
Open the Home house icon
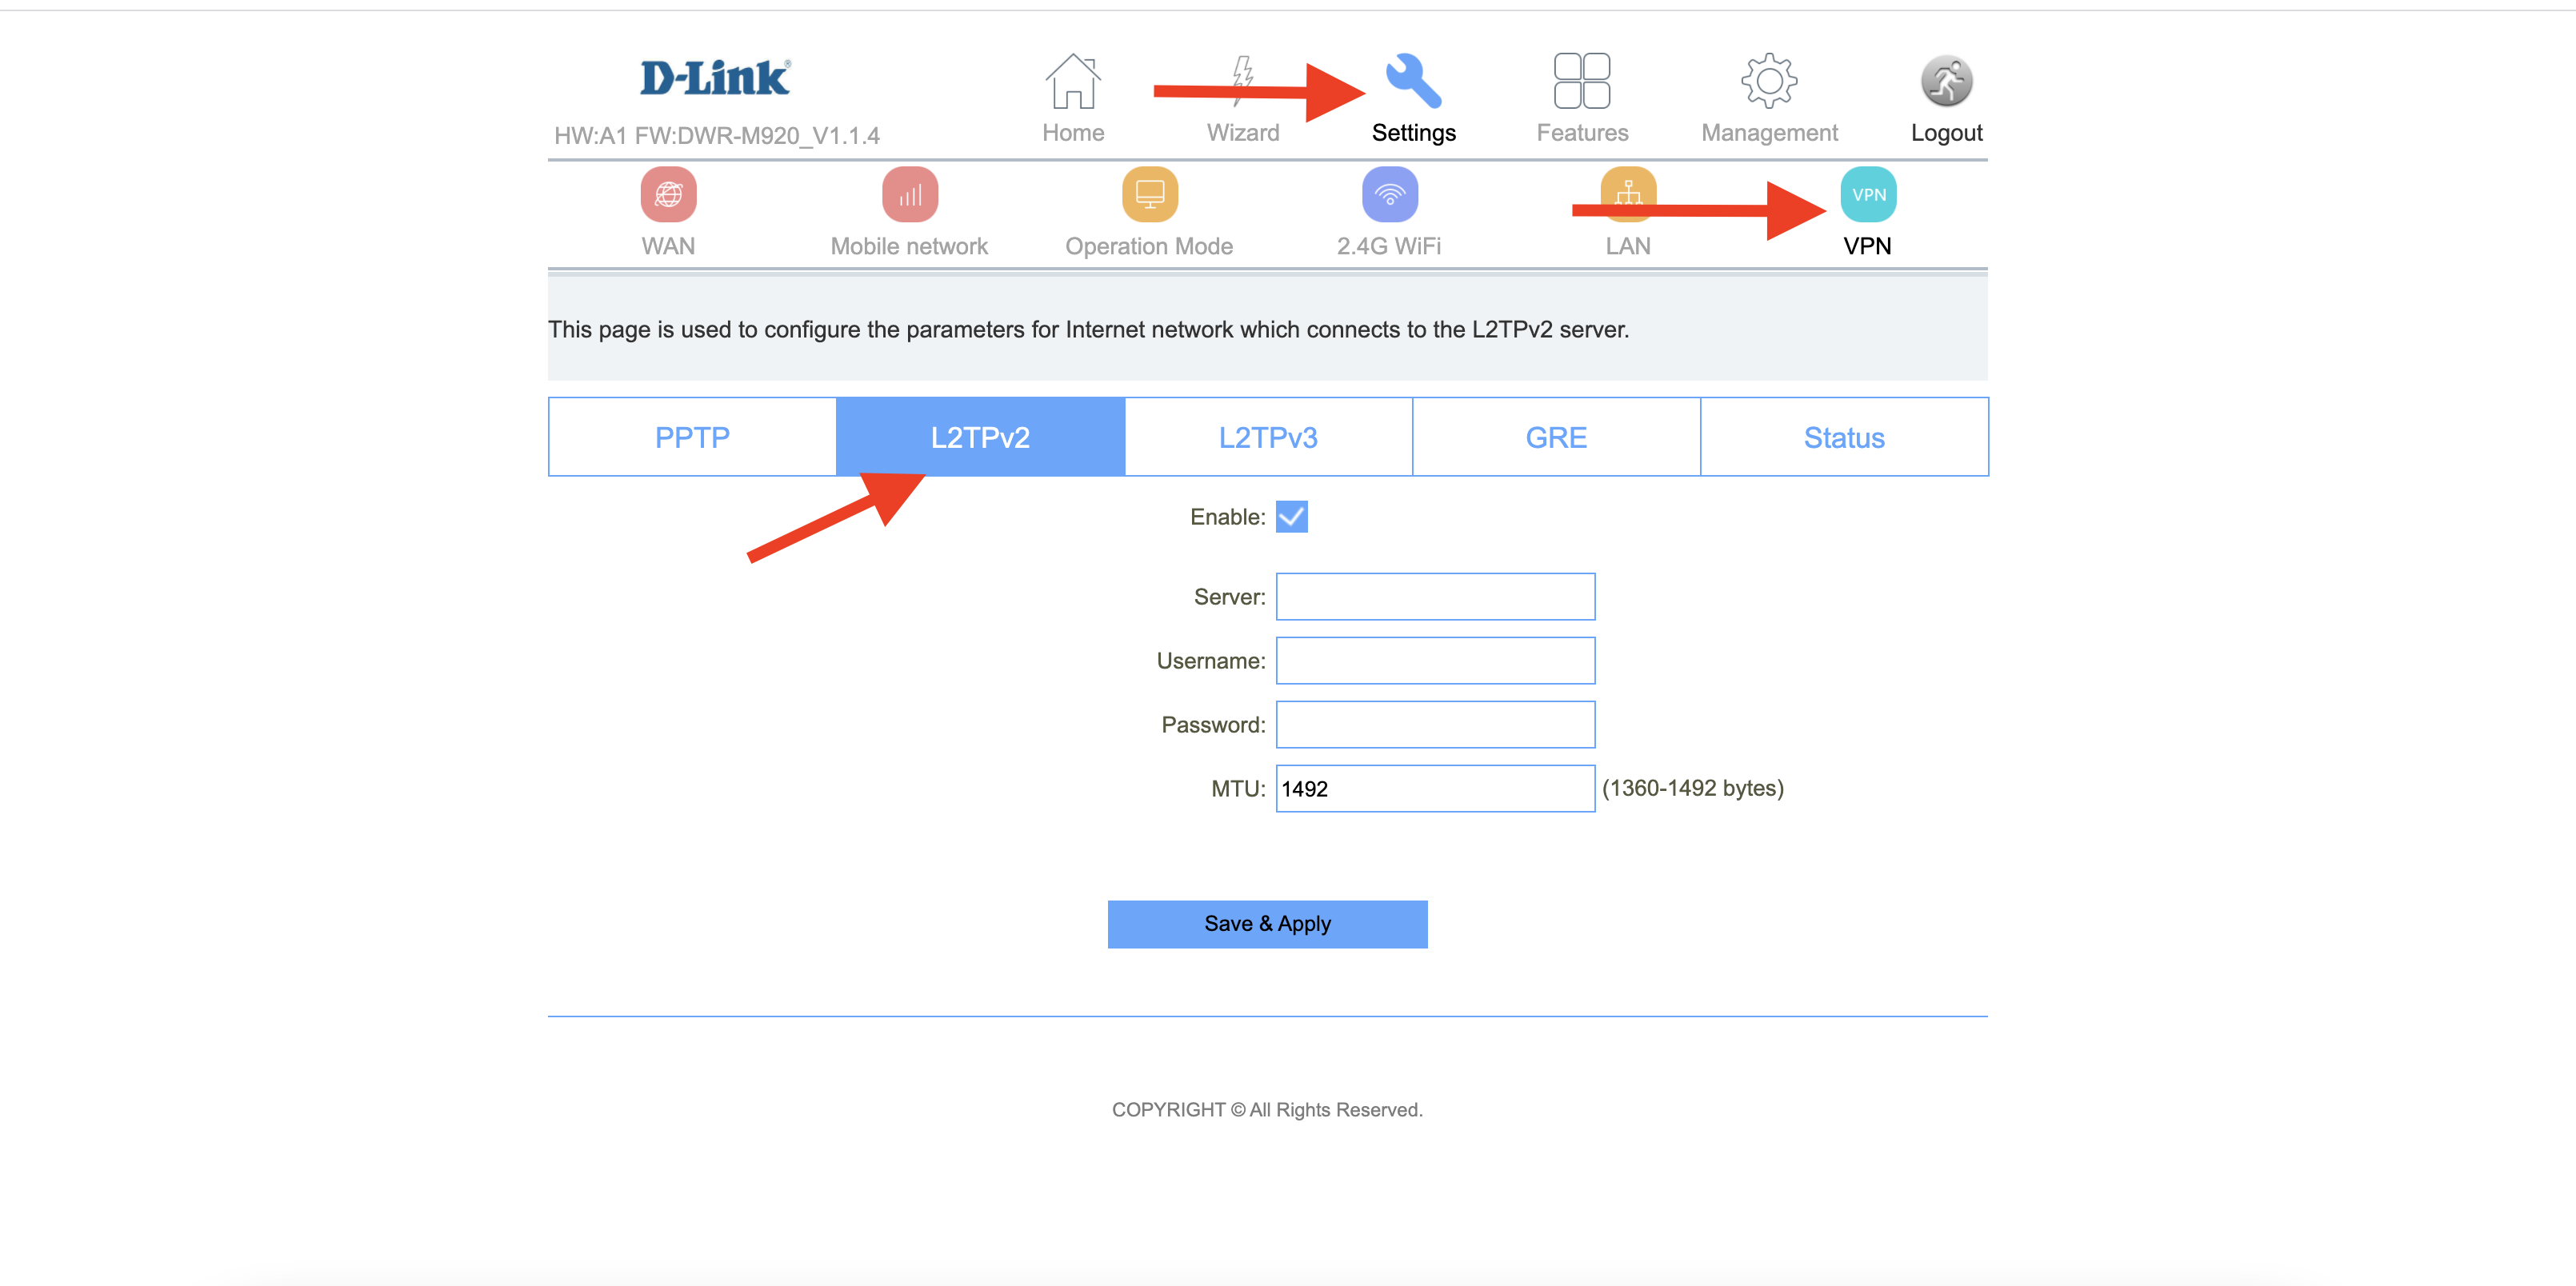[1072, 82]
